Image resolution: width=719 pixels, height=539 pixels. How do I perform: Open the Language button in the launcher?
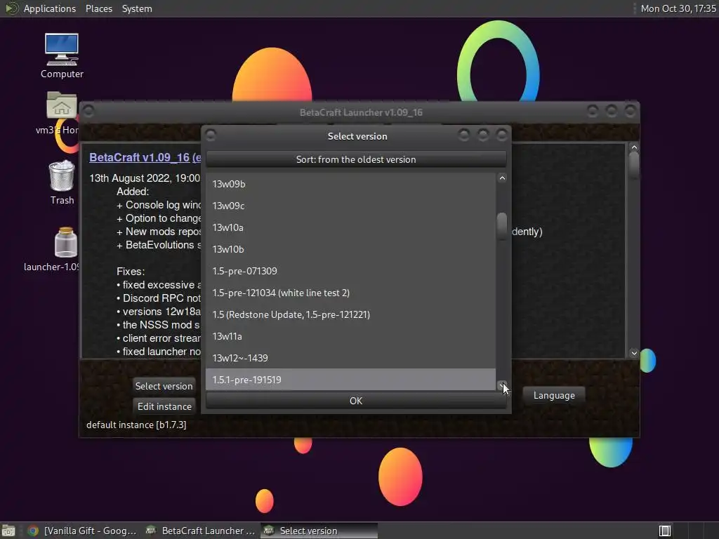554,395
